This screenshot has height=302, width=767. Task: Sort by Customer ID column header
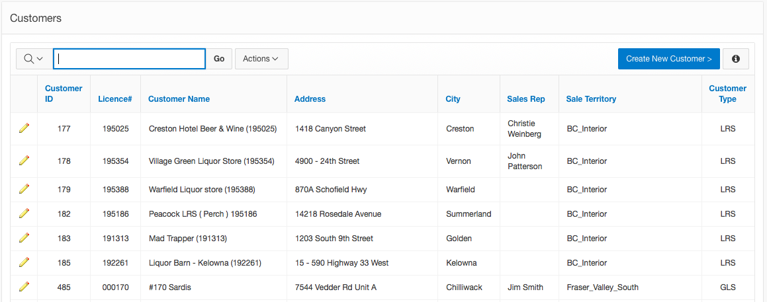(x=64, y=94)
